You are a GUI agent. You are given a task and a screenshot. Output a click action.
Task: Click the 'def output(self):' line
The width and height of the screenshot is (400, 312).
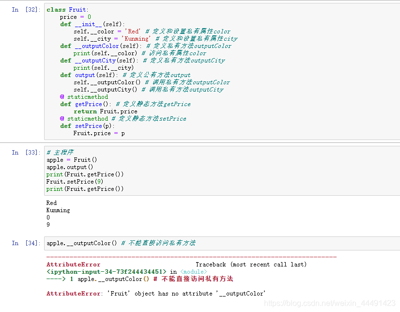[x=125, y=75]
